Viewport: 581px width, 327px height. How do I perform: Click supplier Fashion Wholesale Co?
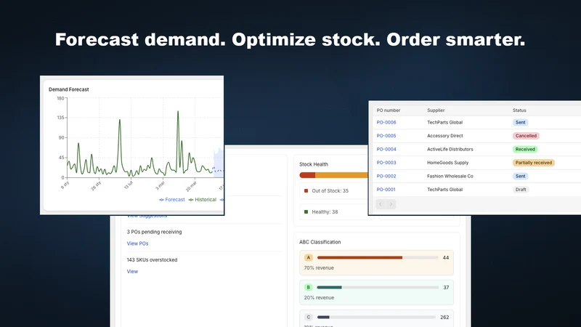(x=450, y=176)
